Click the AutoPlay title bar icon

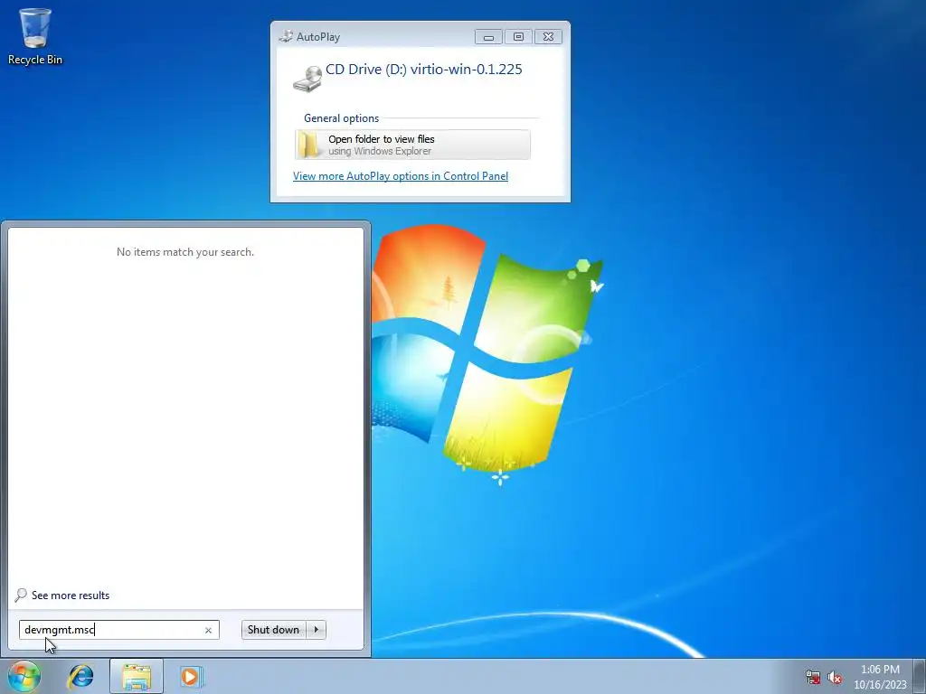point(286,36)
